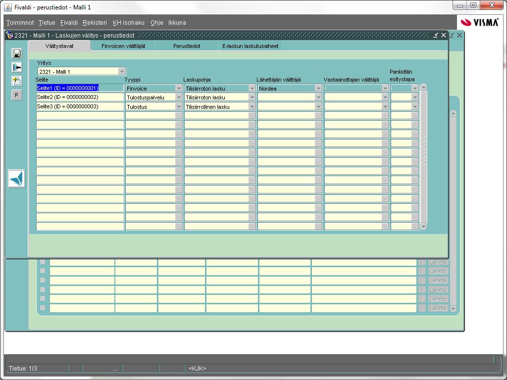Open the KH isohaku menu
The height and width of the screenshot is (380, 507).
tap(129, 23)
